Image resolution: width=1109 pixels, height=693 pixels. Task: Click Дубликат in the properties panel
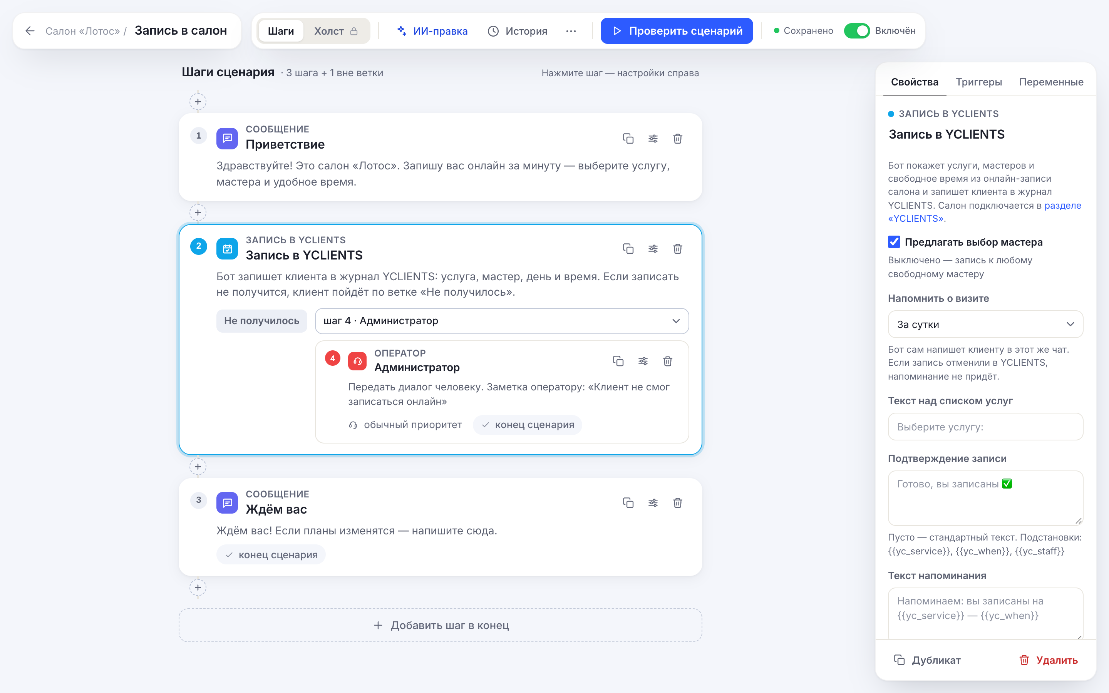[x=927, y=660]
